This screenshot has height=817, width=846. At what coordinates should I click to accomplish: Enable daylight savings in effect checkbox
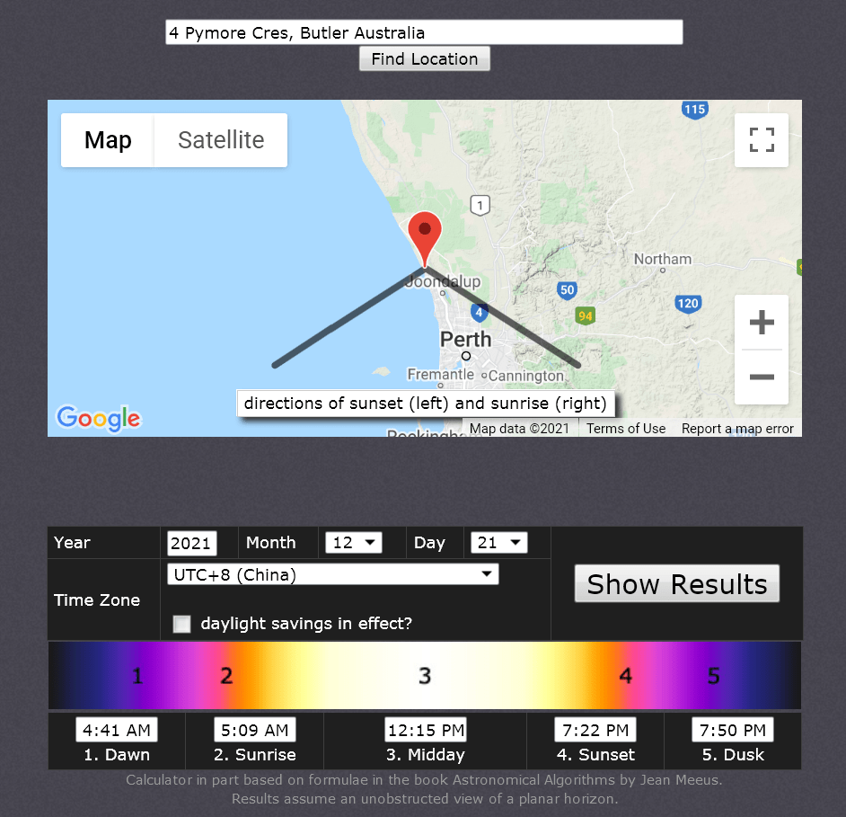point(182,624)
